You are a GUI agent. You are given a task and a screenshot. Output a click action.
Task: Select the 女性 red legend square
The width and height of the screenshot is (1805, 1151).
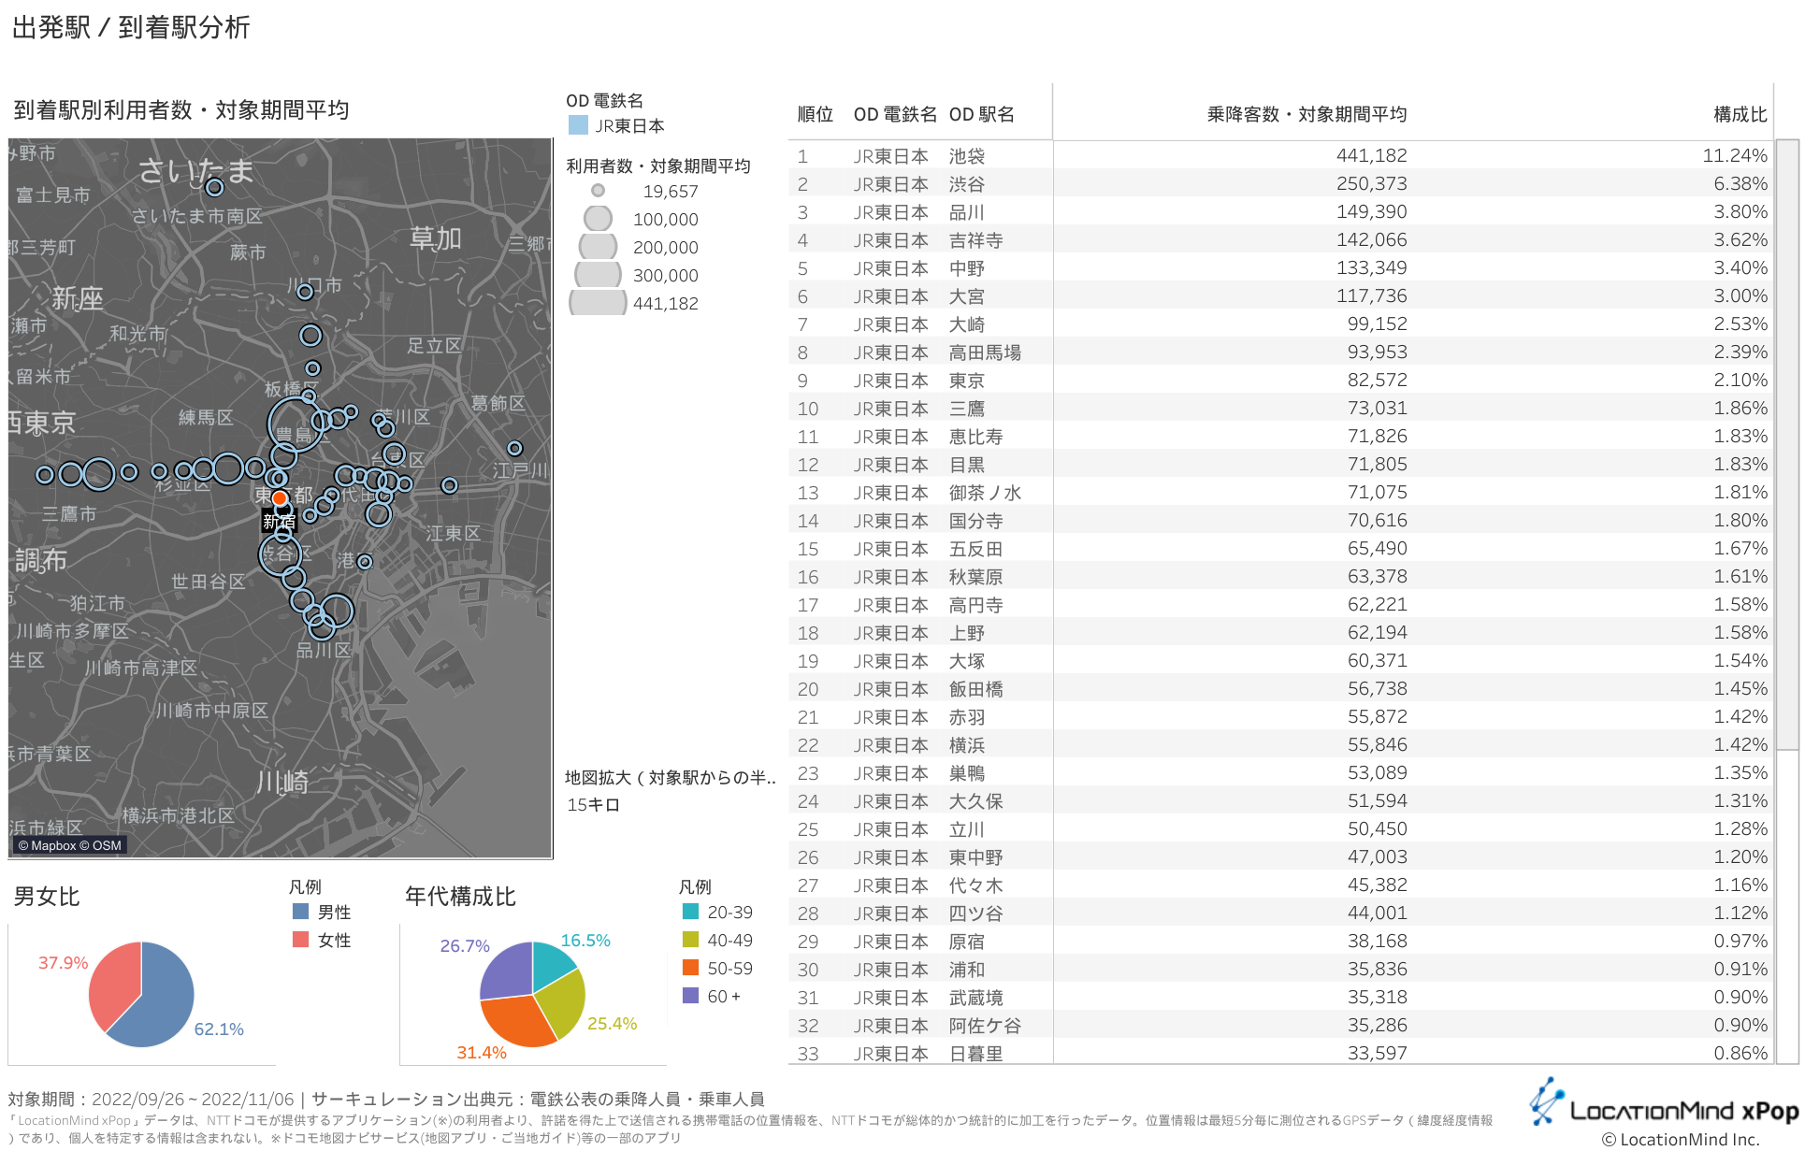301,940
